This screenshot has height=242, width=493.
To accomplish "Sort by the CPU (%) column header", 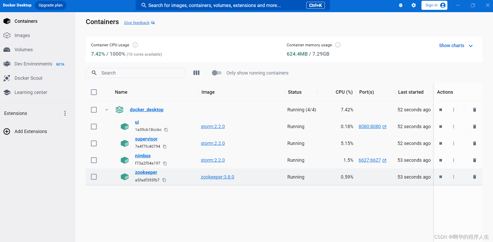I will click(344, 92).
